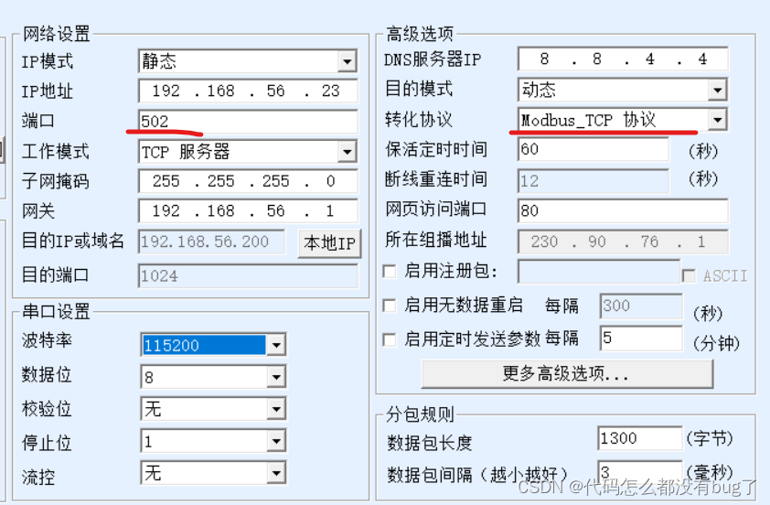Click the 目的IP或域名 field 192.168.56.200

click(211, 242)
